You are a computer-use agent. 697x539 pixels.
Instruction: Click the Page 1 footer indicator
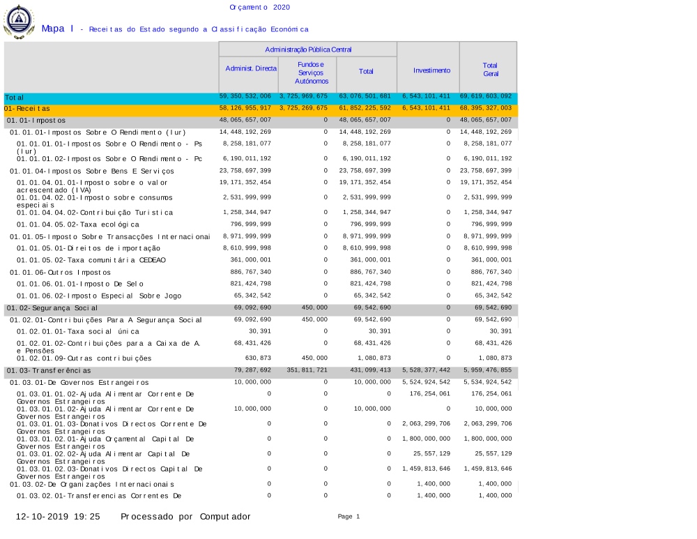coord(348,517)
